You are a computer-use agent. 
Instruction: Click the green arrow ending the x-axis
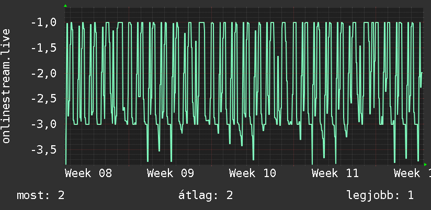click(x=425, y=165)
